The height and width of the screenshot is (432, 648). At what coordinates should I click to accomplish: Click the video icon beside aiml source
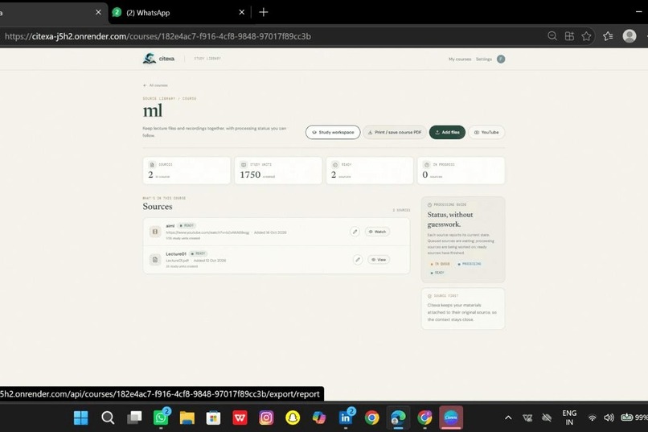(155, 232)
